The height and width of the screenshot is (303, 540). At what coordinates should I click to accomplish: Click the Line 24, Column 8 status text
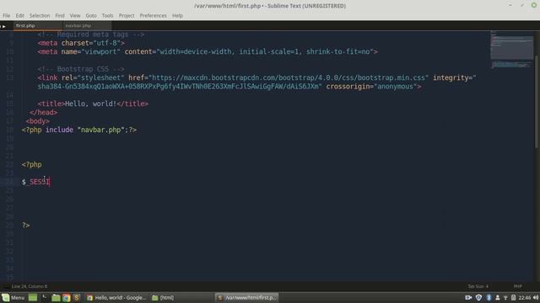(x=30, y=286)
